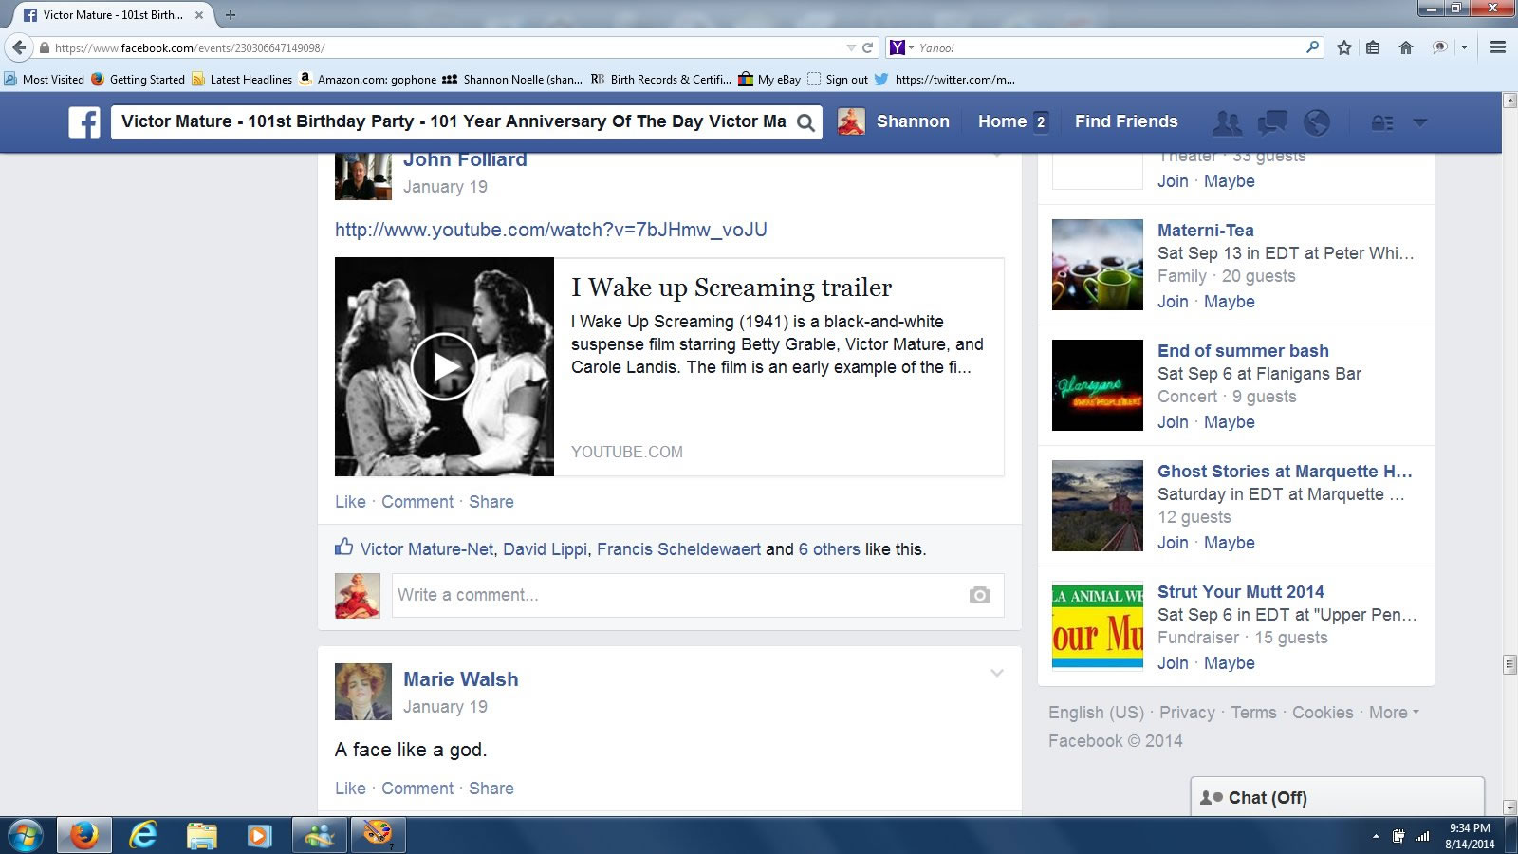1518x854 pixels.
Task: Go to Facebook Home
Action: pos(1002,121)
